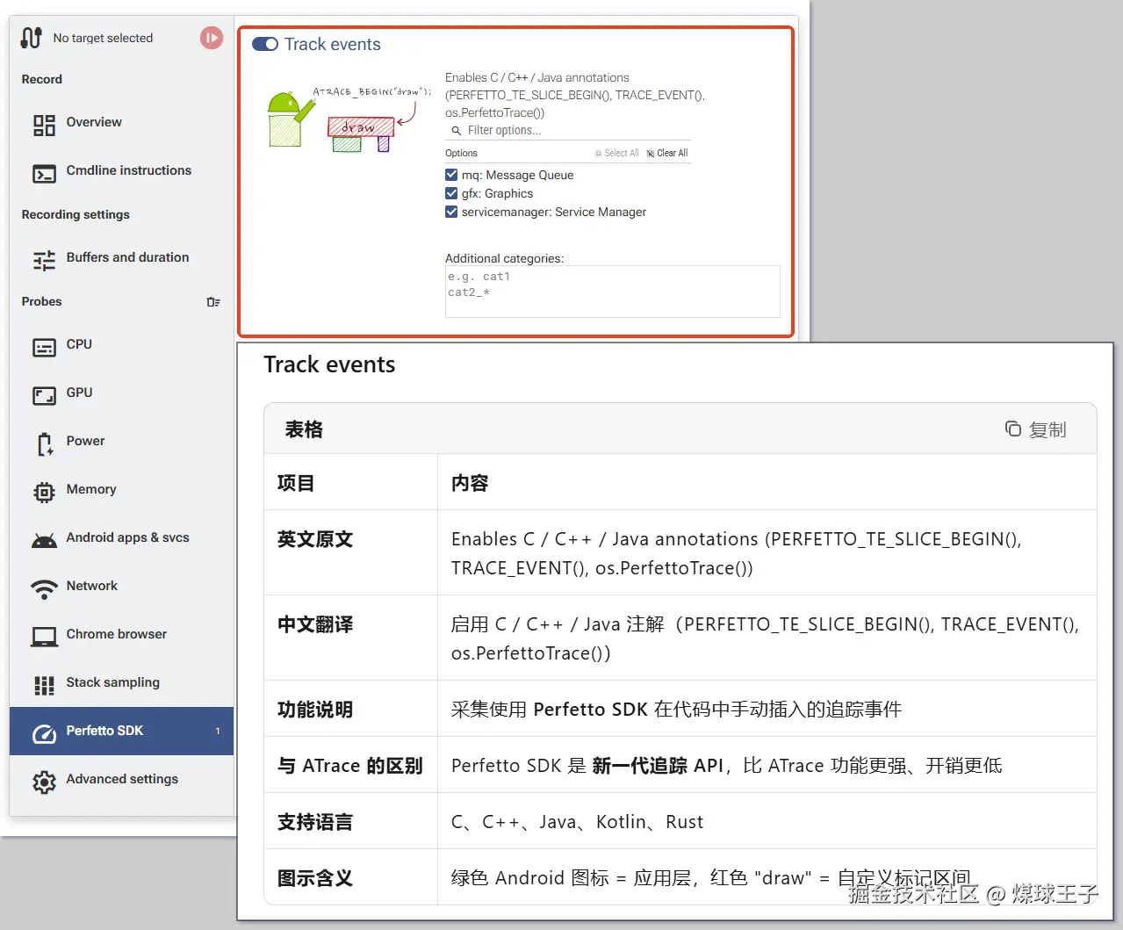The image size is (1123, 930).
Task: Click the 与 ATrace 的区别 row header
Action: tap(350, 765)
